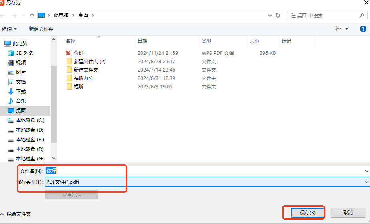Click 本地磁盘 (C:) drive in sidebar
370x224 pixels.
(30, 120)
